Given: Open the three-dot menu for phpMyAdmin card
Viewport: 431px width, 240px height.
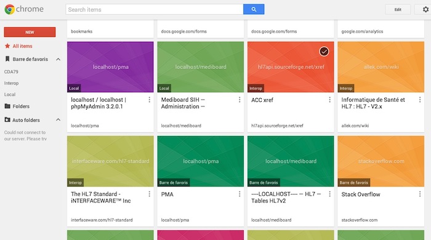Looking at the screenshot, I should 149,100.
